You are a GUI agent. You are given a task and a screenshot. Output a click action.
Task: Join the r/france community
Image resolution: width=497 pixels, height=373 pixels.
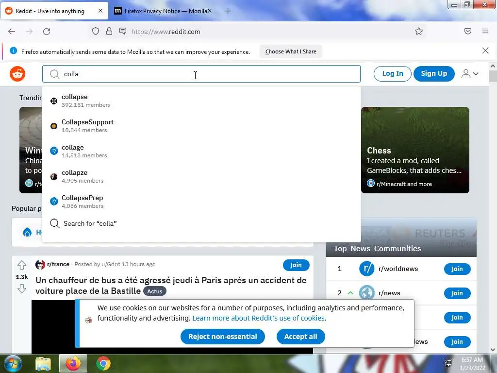296,265
